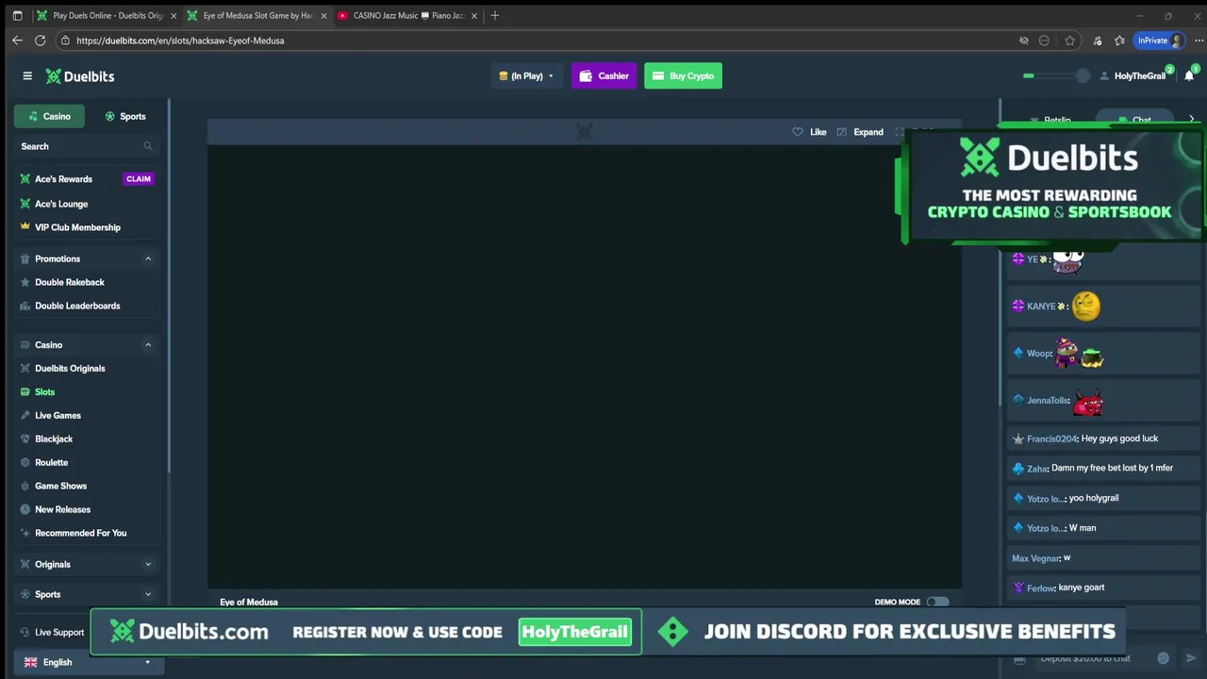Expand the game to theater view
The width and height of the screenshot is (1207, 679).
point(860,132)
